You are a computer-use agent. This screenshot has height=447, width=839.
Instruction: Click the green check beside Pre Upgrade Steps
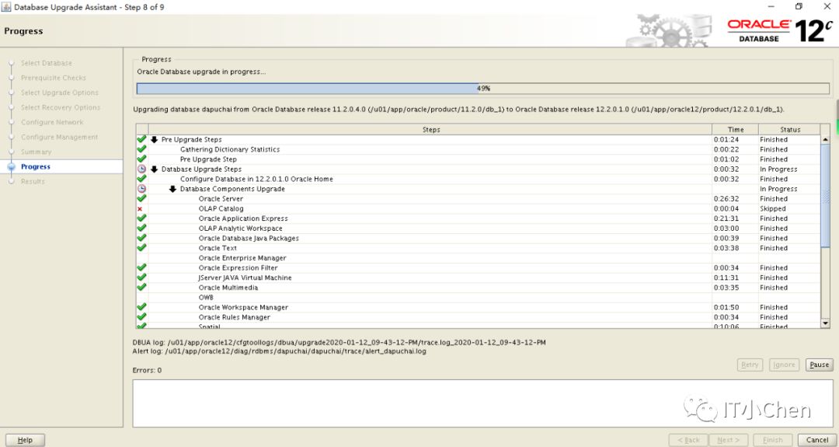pyautogui.click(x=141, y=139)
